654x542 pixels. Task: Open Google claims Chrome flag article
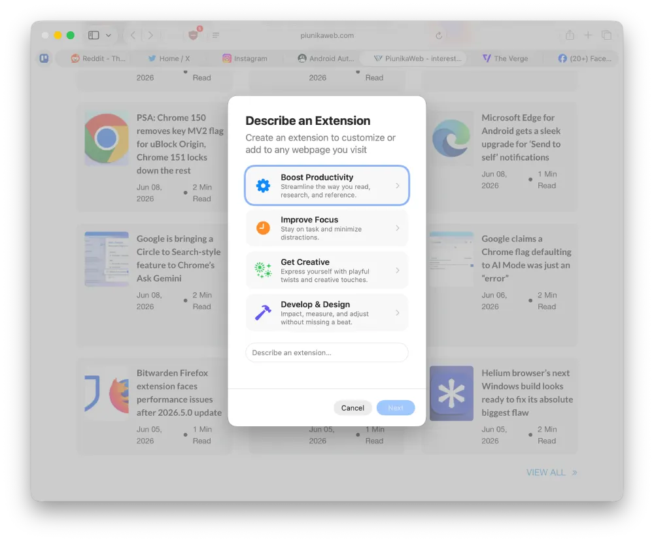[x=526, y=258]
